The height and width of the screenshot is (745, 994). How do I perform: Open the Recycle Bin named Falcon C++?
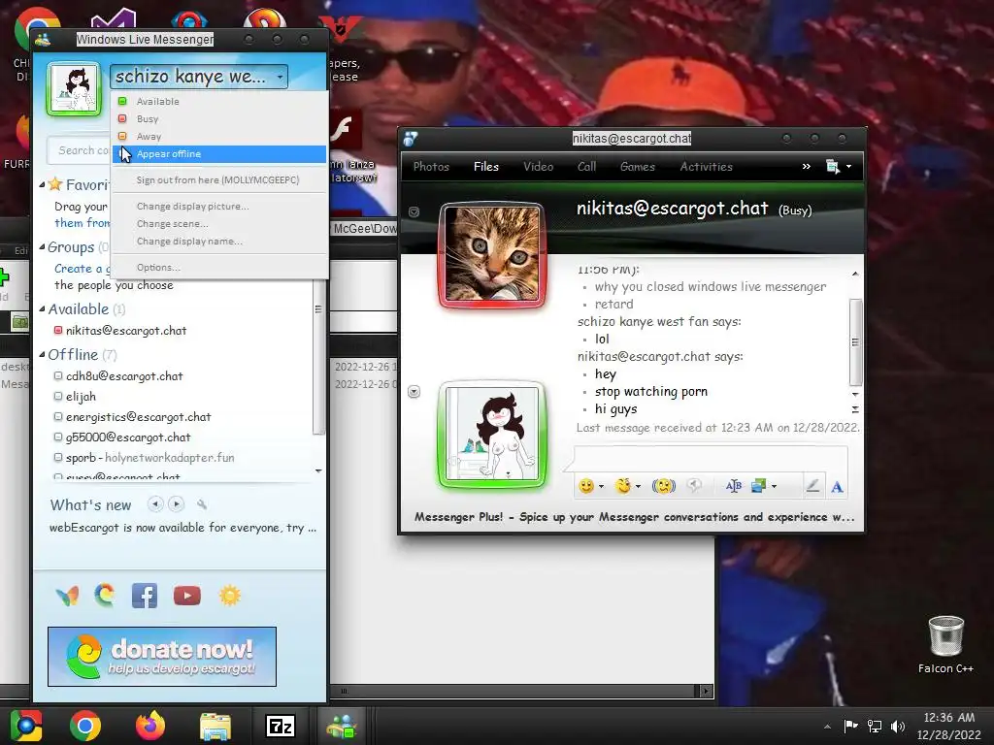945,644
